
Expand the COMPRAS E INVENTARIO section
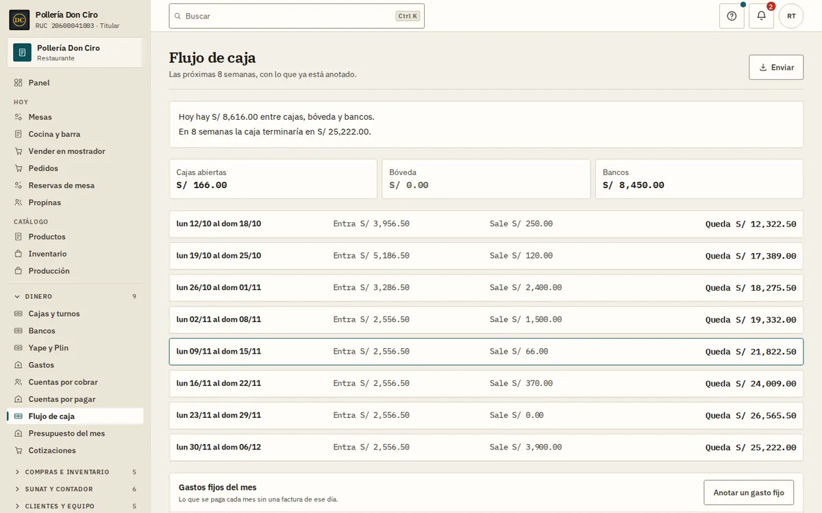[x=75, y=472]
